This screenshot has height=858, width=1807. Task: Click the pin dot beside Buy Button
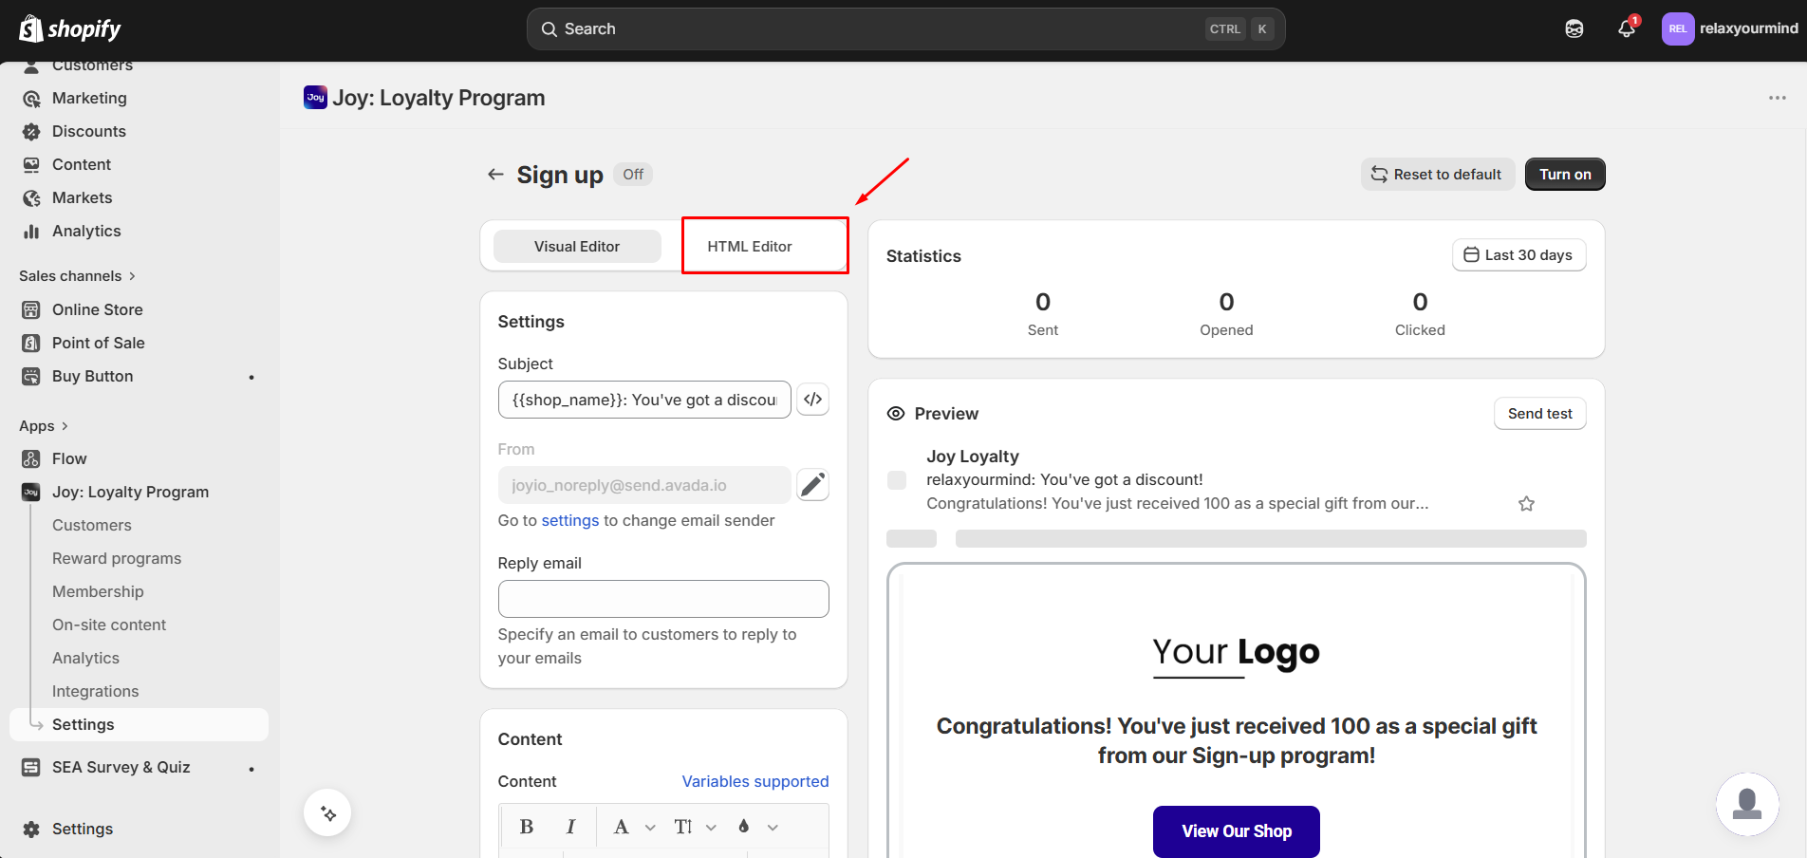point(251,377)
